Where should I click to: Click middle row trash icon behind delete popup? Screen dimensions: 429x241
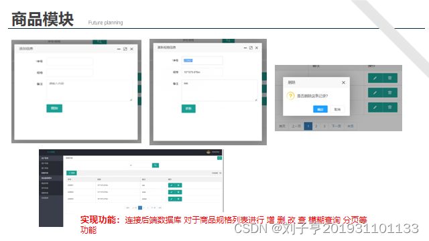click(390, 93)
